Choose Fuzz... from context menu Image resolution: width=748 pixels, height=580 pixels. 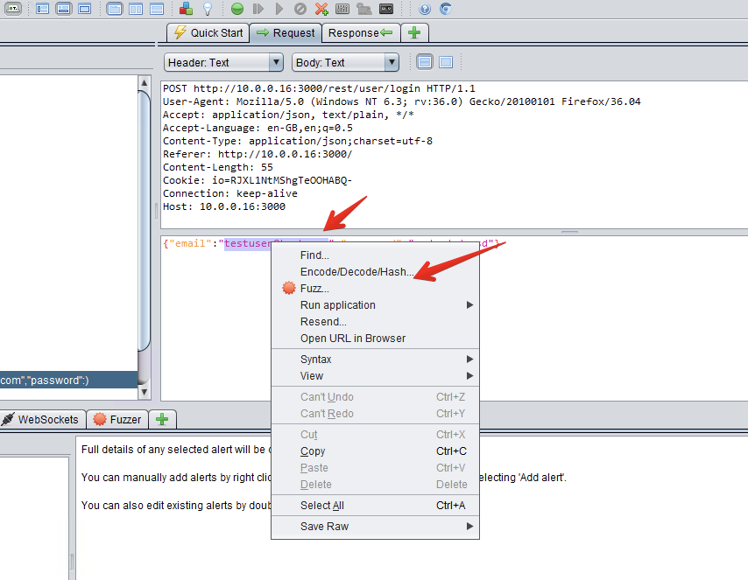[x=375, y=289]
